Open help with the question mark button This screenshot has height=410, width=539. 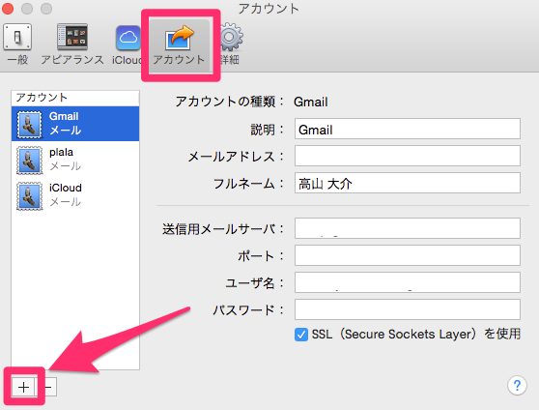517,385
